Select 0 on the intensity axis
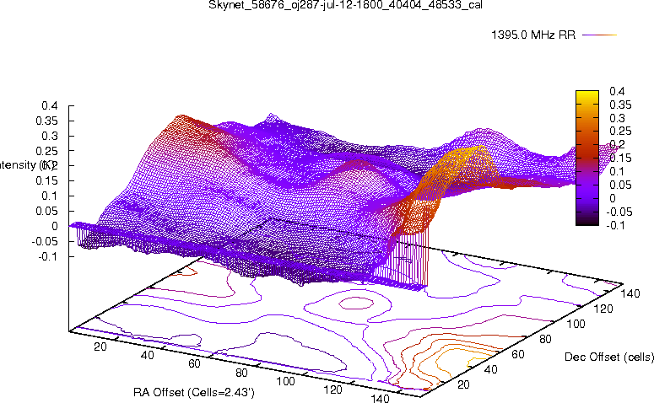This screenshot has width=654, height=403. [x=55, y=226]
